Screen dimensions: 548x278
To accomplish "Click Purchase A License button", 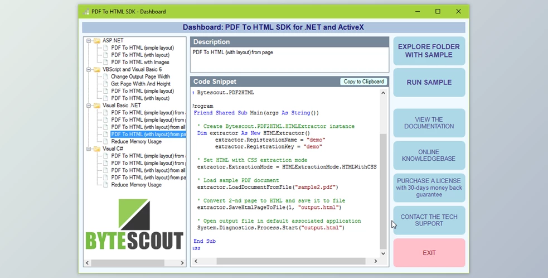I will [x=429, y=188].
